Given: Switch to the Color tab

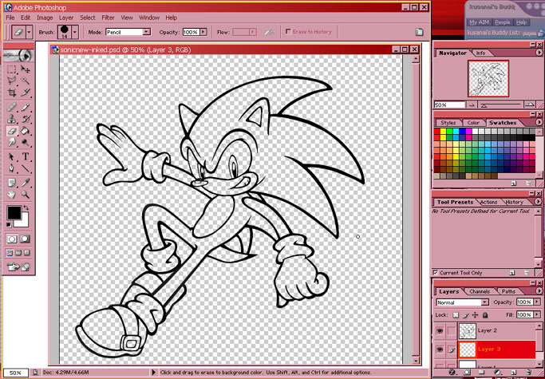Looking at the screenshot, I should pos(473,123).
